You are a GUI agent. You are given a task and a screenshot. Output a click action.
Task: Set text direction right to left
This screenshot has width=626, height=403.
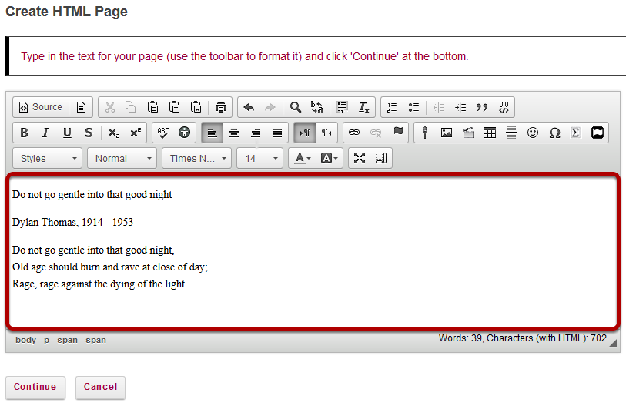pyautogui.click(x=326, y=133)
